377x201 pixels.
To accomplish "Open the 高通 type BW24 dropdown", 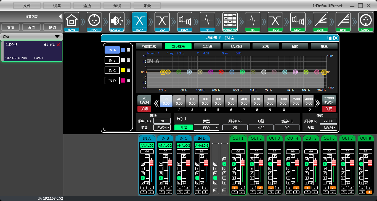I will pos(162,128).
